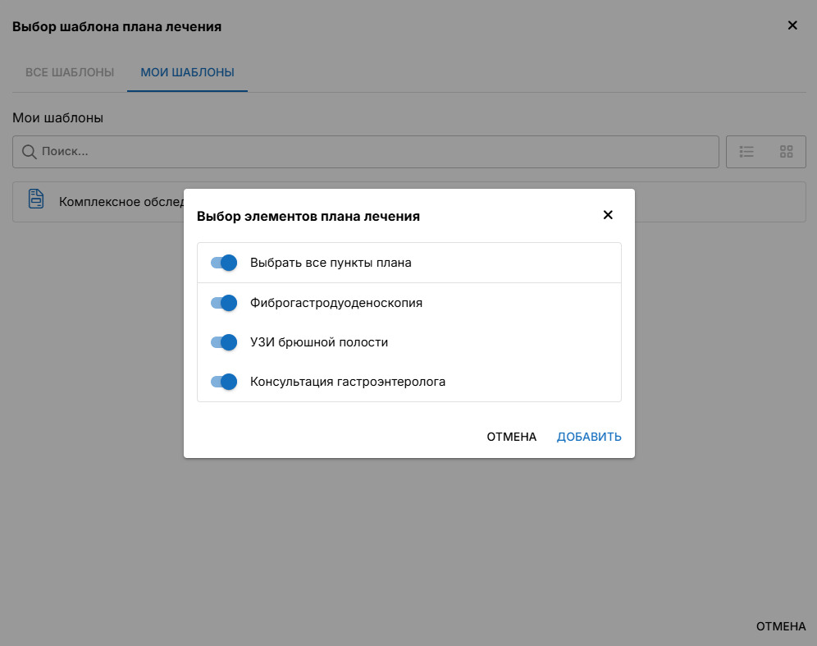The width and height of the screenshot is (817, 646).
Task: Switch to grid view layout icon
Action: [x=787, y=152]
